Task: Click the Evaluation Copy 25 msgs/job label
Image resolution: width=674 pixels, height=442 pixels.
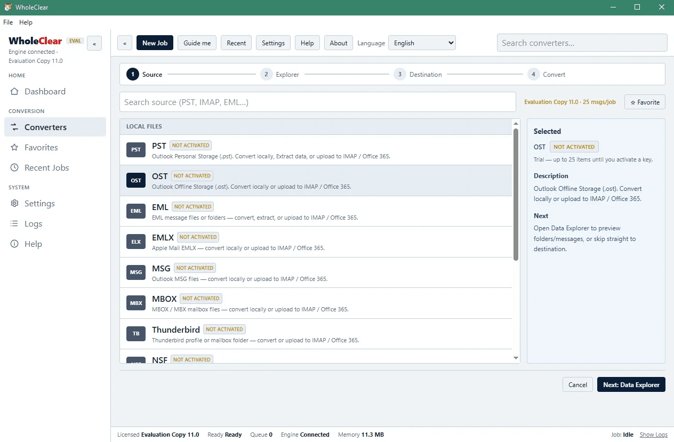Action: click(x=570, y=102)
